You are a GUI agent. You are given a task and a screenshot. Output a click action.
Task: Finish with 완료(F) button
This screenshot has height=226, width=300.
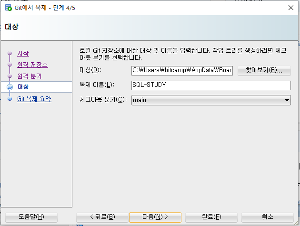(211, 217)
